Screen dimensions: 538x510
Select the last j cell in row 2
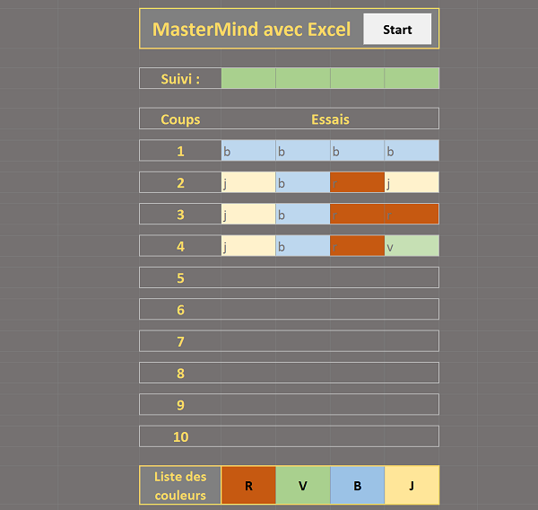[x=412, y=182]
